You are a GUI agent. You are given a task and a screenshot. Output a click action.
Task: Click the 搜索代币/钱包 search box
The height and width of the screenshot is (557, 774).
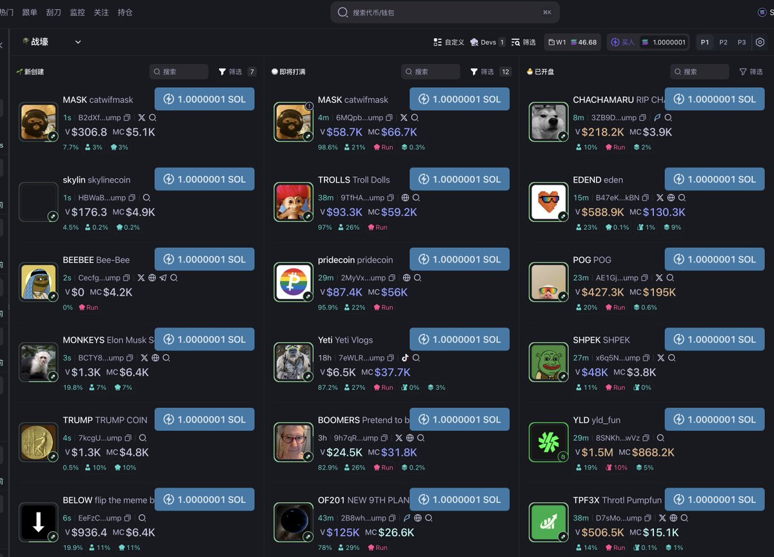pos(445,12)
